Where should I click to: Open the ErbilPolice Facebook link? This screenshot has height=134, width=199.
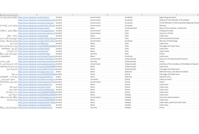(x=34, y=54)
